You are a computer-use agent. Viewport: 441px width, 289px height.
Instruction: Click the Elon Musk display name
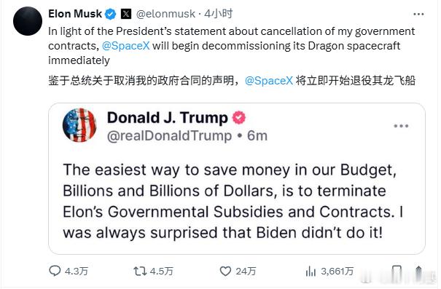pos(75,14)
